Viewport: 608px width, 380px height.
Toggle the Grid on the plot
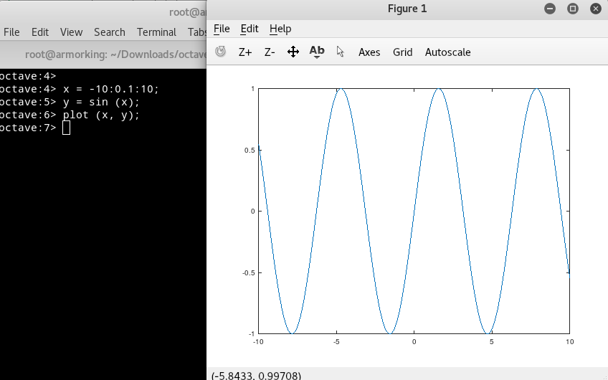(x=402, y=52)
